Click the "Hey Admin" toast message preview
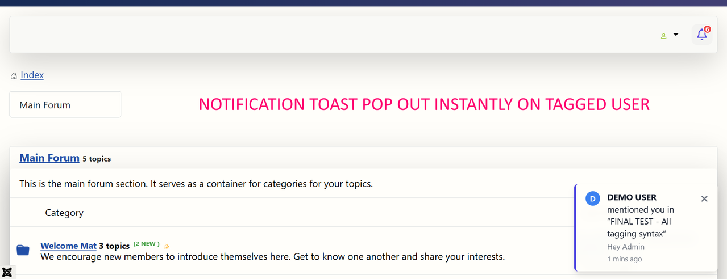Image resolution: width=727 pixels, height=279 pixels. (626, 247)
